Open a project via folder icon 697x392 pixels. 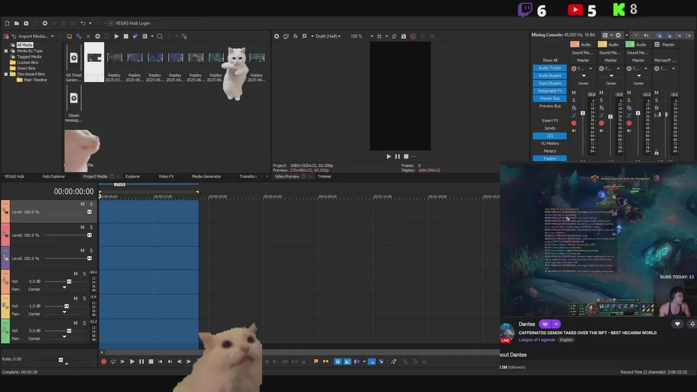point(16,23)
